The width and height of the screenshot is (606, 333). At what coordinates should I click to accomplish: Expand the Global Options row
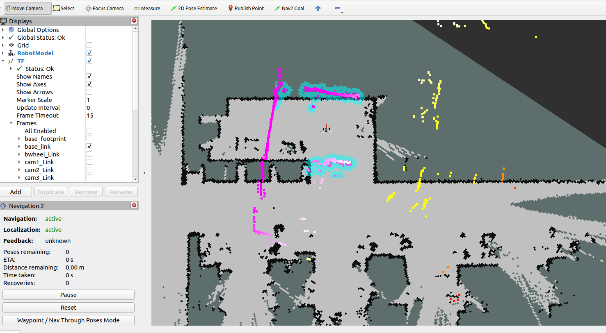[x=3, y=29]
